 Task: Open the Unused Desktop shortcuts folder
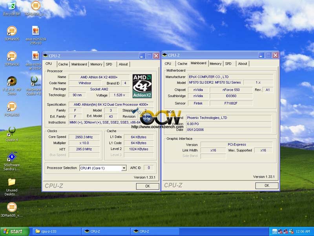pyautogui.click(x=12, y=187)
